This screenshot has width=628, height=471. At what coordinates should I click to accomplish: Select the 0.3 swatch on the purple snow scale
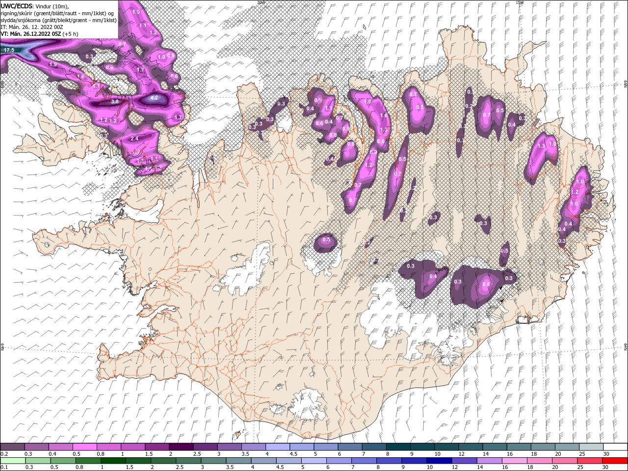point(36,447)
